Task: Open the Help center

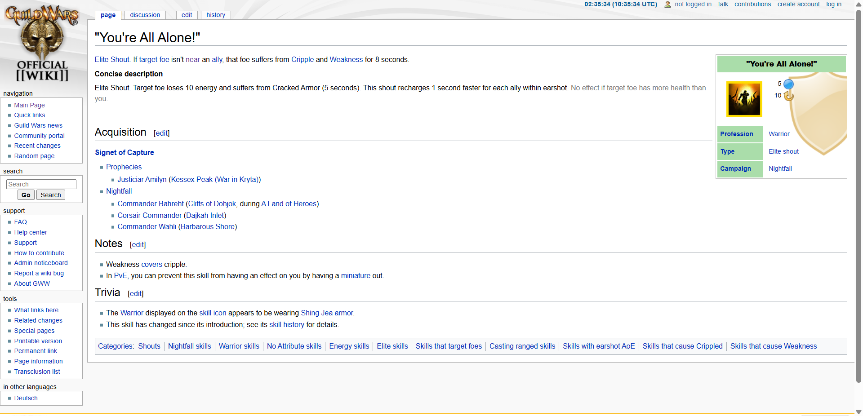Action: 31,232
